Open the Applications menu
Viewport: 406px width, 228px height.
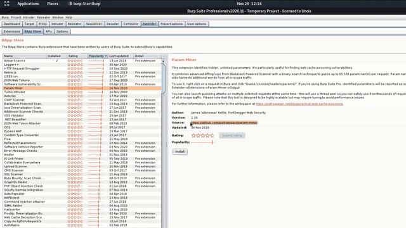point(28,4)
